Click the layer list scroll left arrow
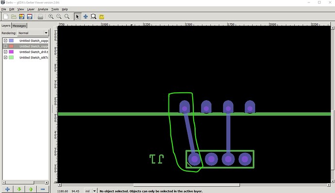335x193 pixels. (4, 182)
